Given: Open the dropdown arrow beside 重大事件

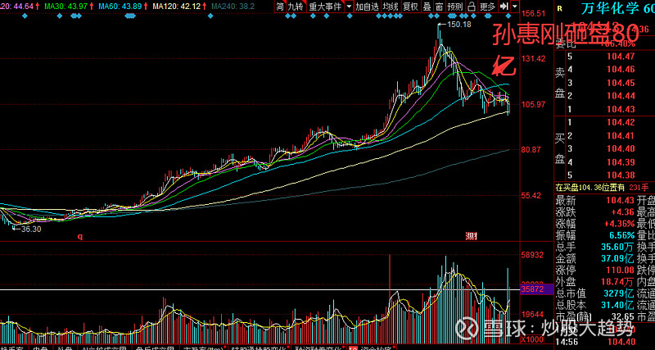Looking at the screenshot, I should click(x=349, y=7).
